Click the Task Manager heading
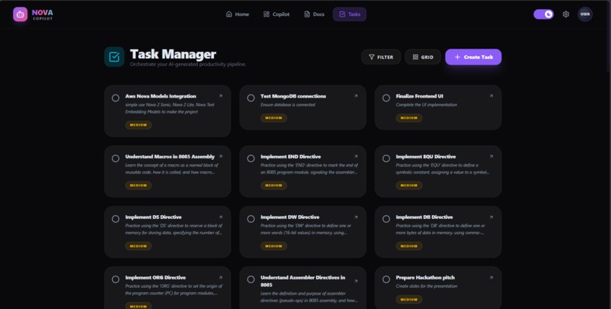611x309 pixels. [x=173, y=54]
